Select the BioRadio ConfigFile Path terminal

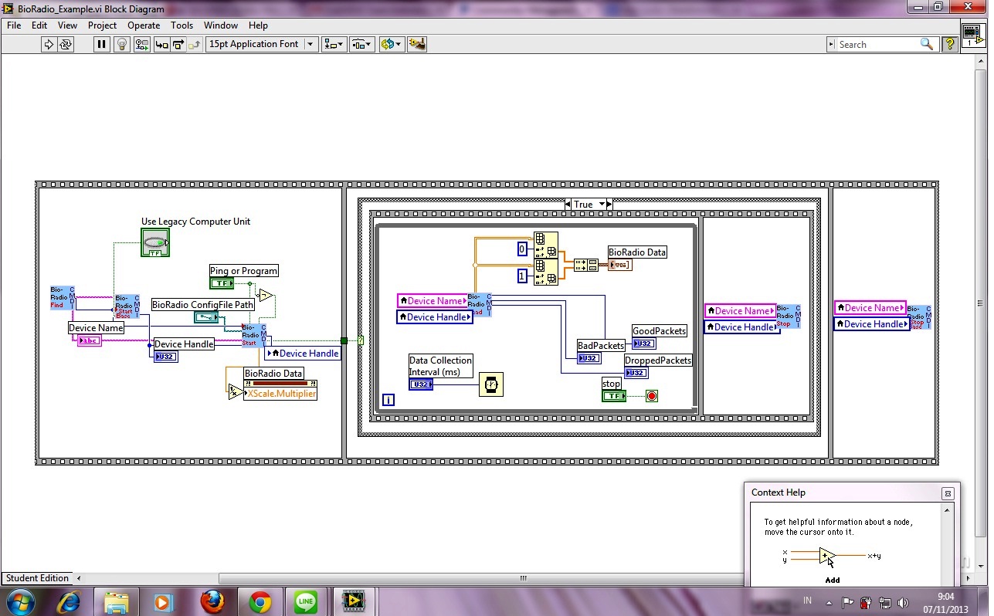coord(206,317)
